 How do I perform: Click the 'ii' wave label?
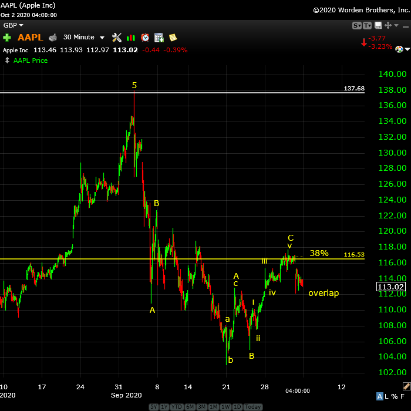click(x=258, y=338)
